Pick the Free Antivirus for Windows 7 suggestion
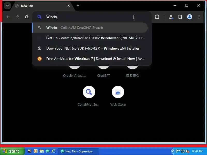This screenshot has width=207, height=155. pos(92,59)
